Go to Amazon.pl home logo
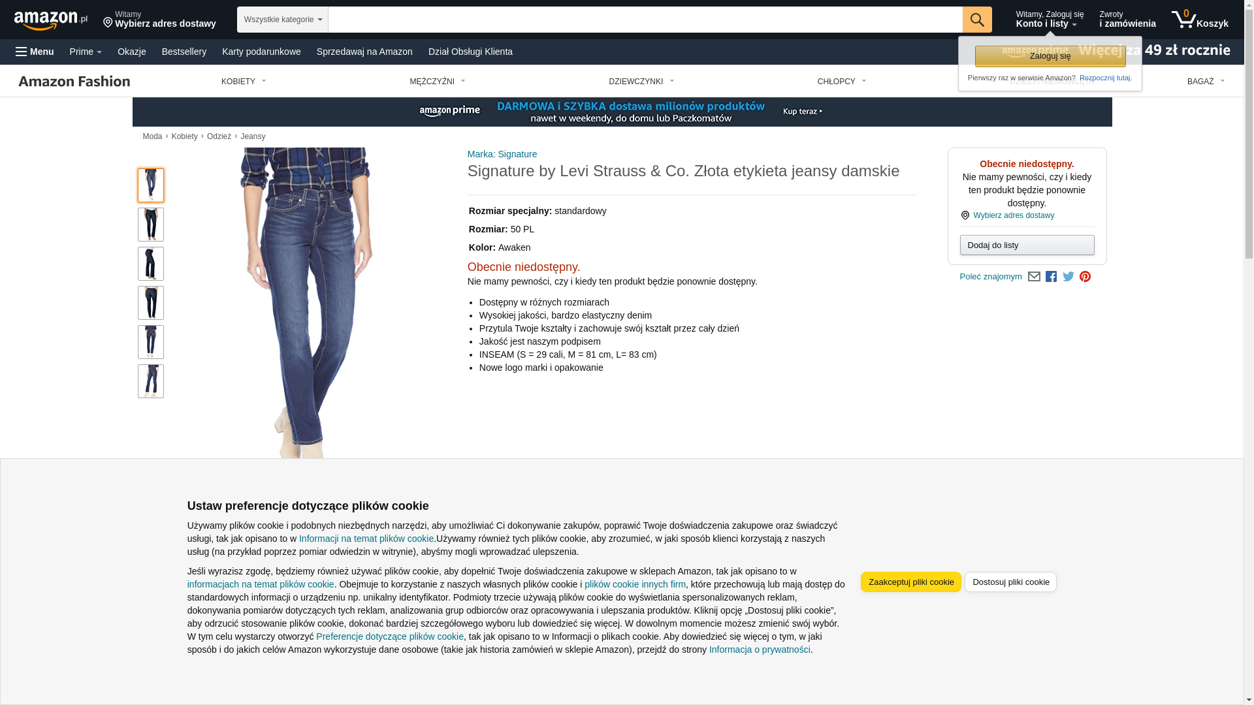This screenshot has height=705, width=1254. tap(51, 20)
